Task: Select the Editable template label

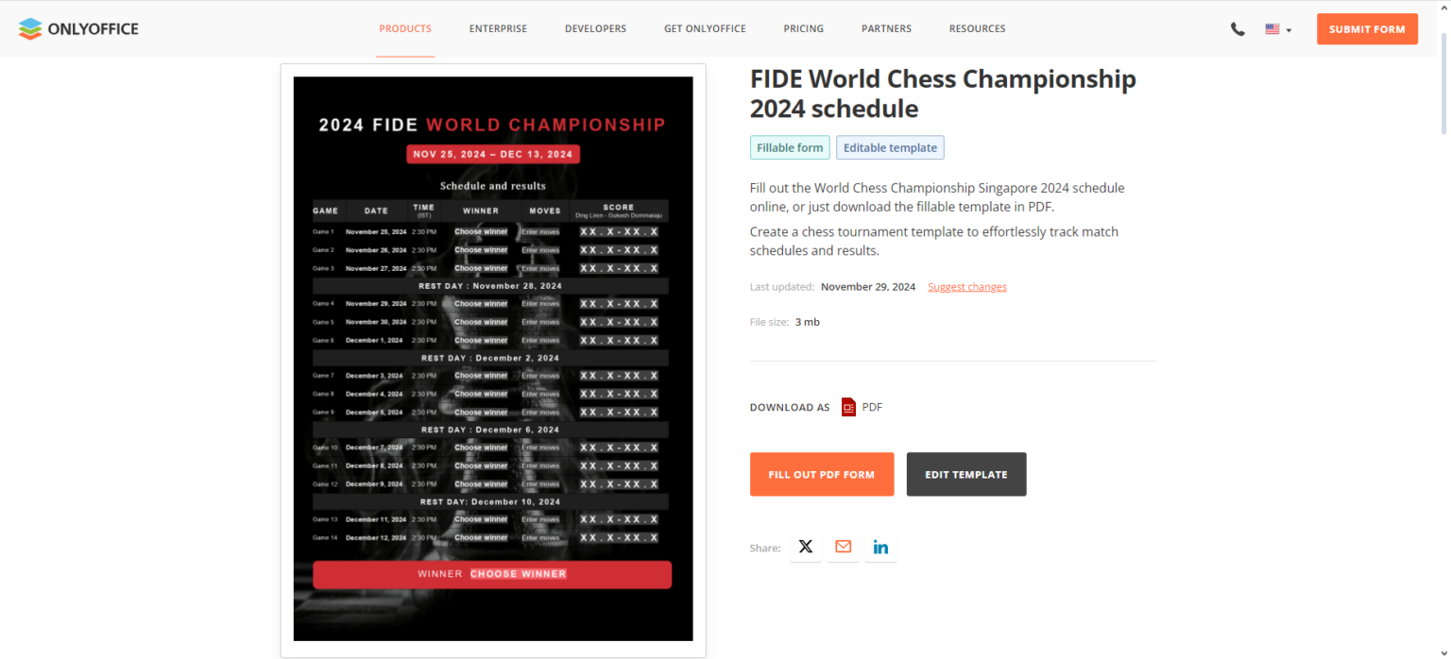Action: (889, 147)
